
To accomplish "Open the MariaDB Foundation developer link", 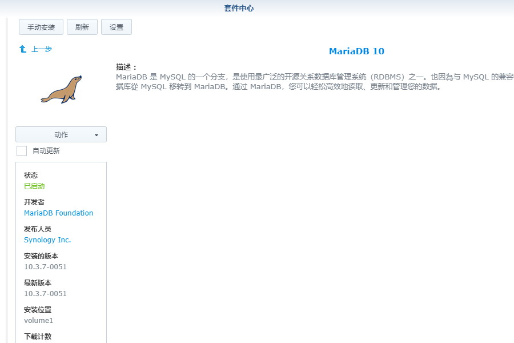I will [x=58, y=213].
